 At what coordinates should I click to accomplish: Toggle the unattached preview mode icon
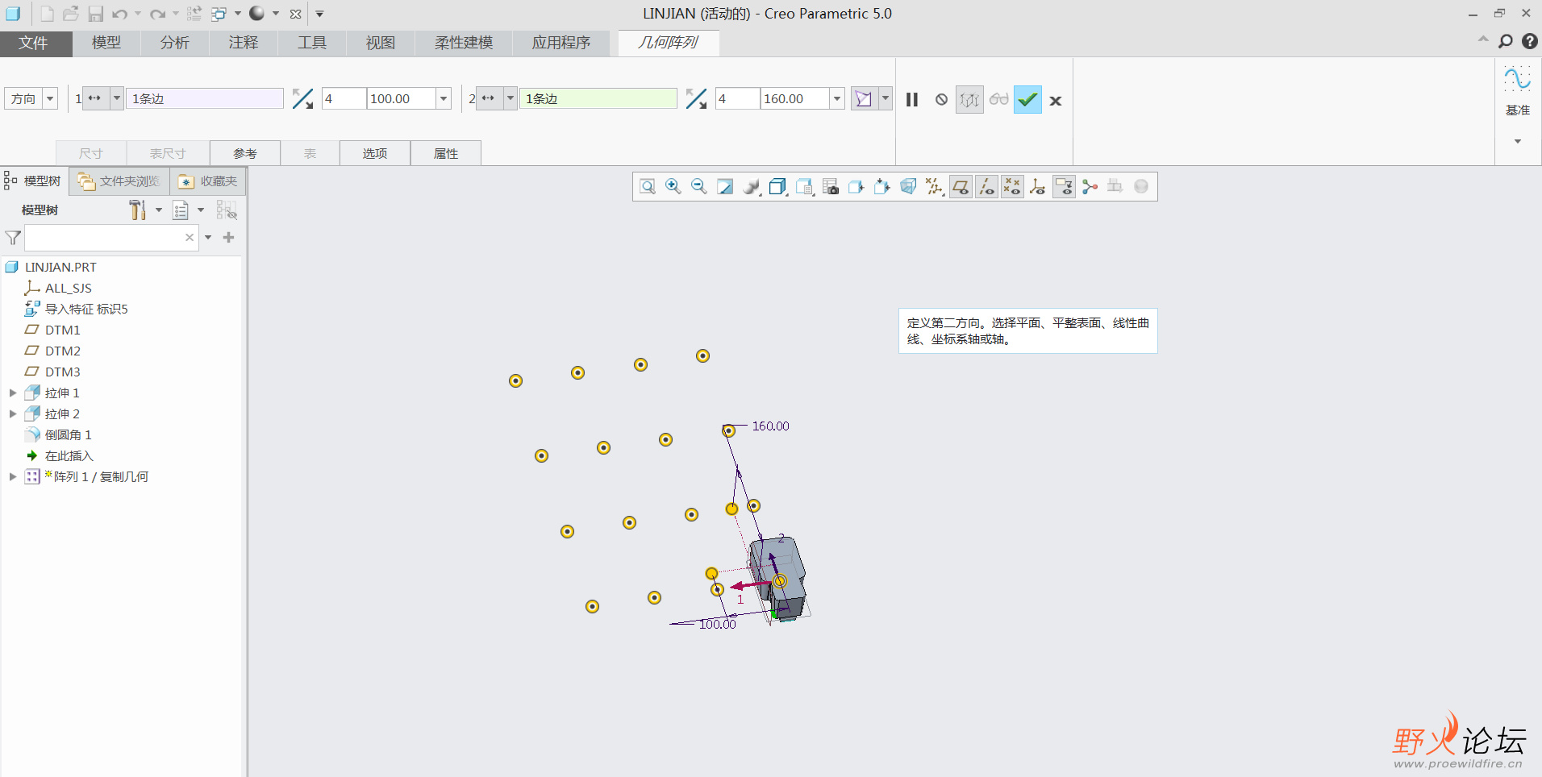tap(969, 100)
